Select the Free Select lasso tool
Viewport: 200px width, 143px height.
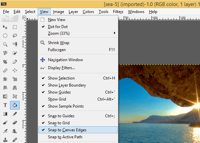[x=15, y=35]
